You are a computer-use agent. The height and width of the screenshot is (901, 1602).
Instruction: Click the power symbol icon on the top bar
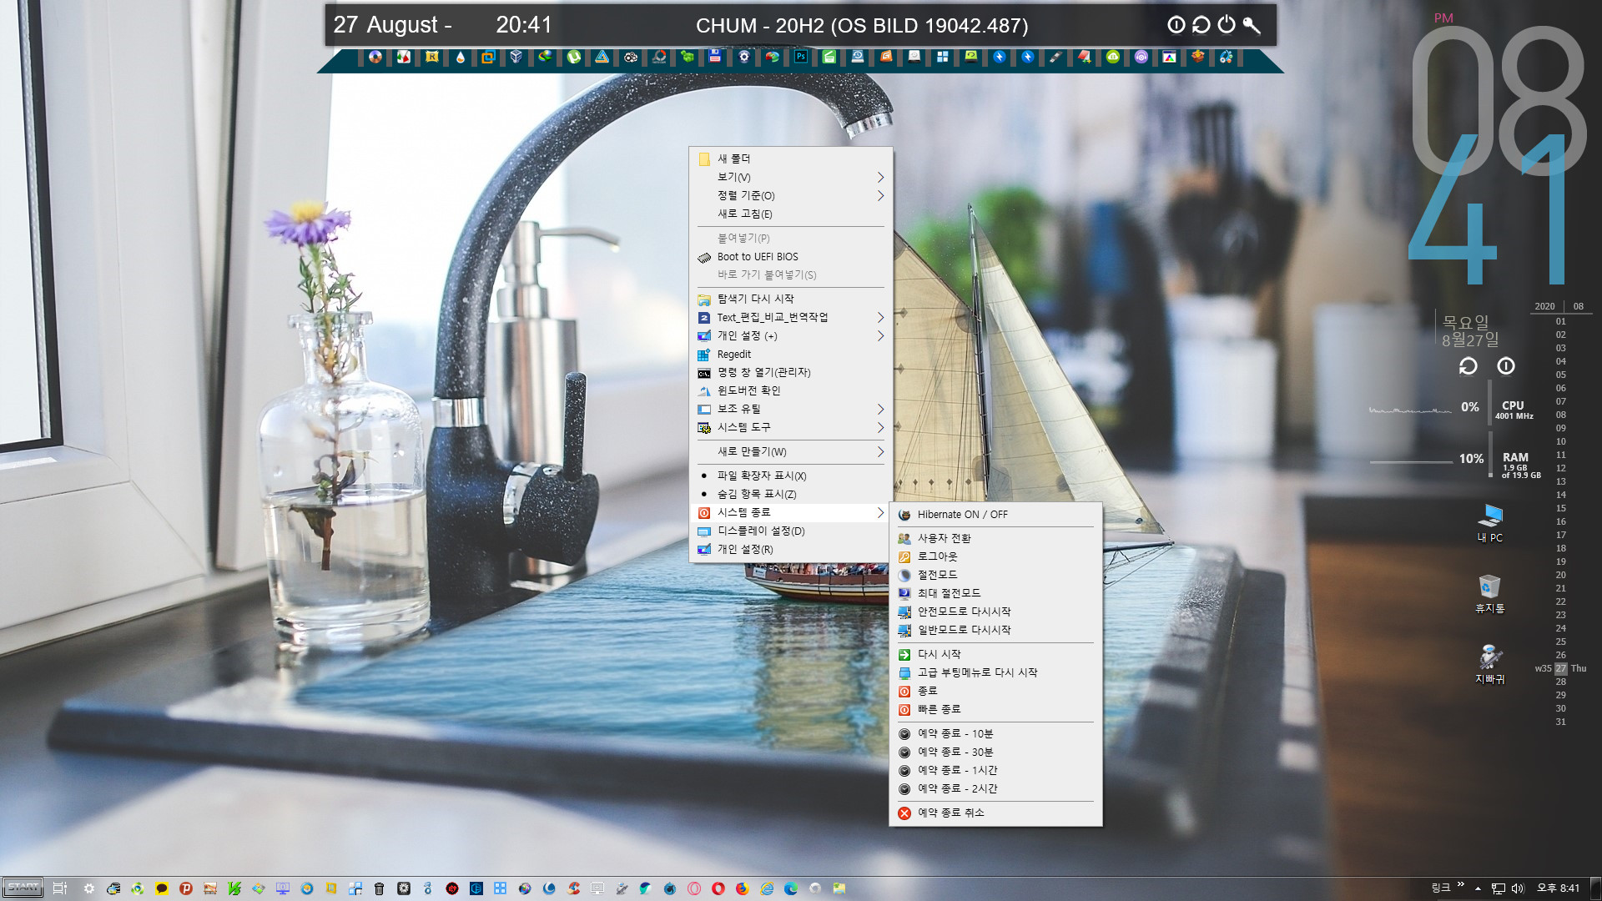pos(1227,25)
